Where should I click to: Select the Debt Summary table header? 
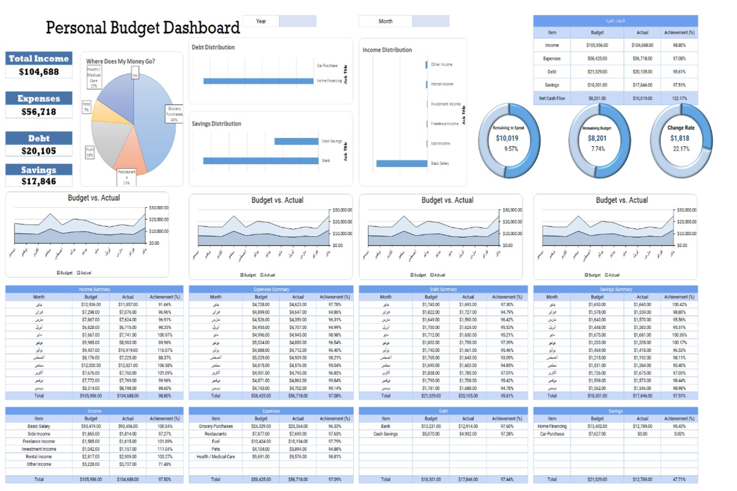(443, 290)
